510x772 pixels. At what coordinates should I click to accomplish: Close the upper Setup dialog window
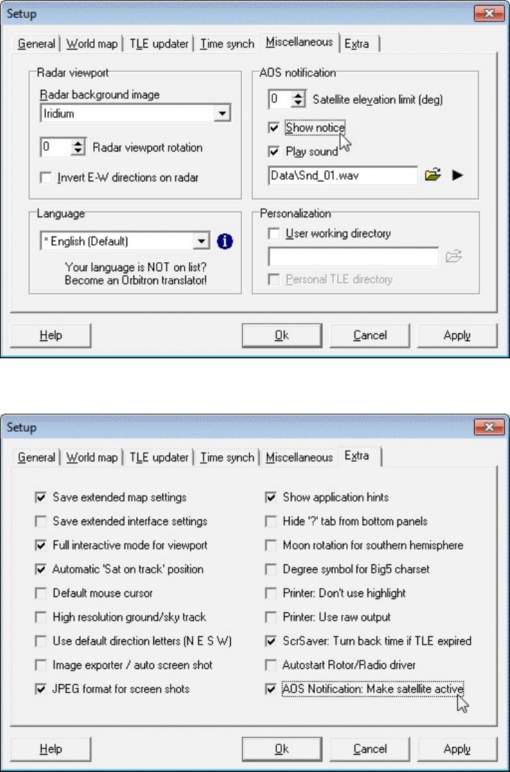coord(489,13)
